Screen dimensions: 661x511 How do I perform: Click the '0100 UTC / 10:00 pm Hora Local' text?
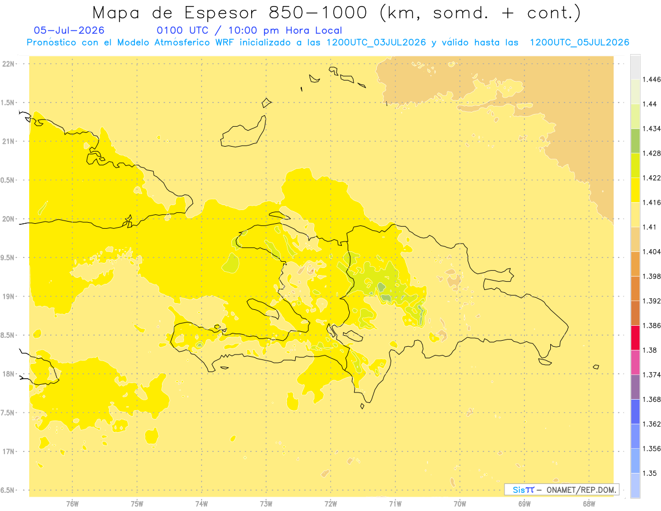250,30
